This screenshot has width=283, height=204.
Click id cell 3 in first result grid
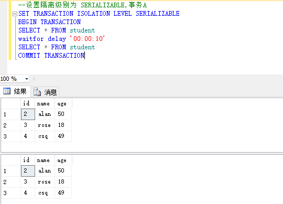click(x=28, y=125)
